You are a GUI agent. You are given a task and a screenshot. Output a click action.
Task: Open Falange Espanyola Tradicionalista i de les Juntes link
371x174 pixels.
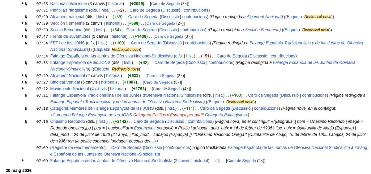click(126, 95)
